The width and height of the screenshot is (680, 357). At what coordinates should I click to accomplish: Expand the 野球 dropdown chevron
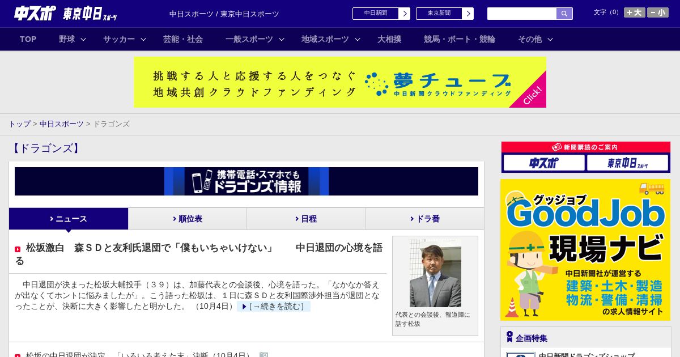(x=83, y=39)
